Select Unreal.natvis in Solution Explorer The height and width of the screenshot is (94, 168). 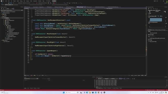7,42
